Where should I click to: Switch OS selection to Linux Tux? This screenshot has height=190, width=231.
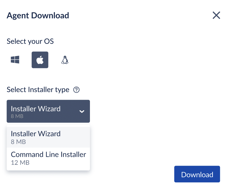click(x=65, y=60)
